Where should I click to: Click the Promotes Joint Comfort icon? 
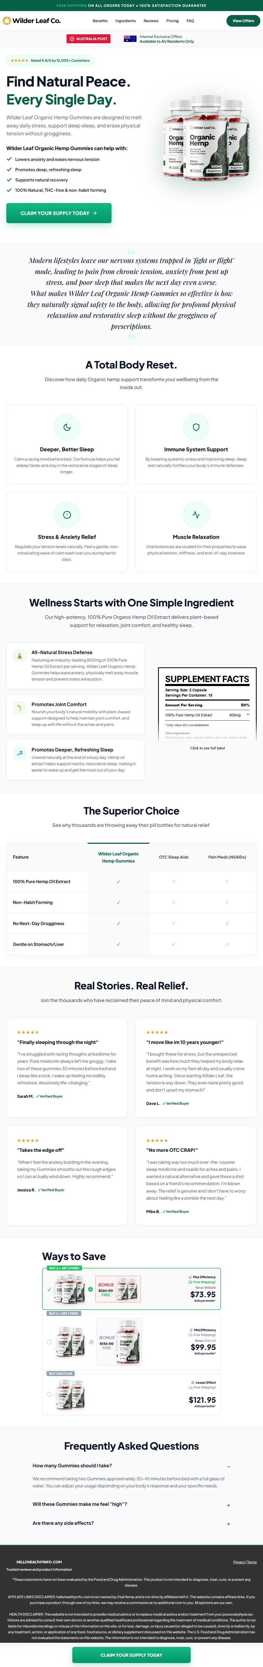pyautogui.click(x=20, y=708)
